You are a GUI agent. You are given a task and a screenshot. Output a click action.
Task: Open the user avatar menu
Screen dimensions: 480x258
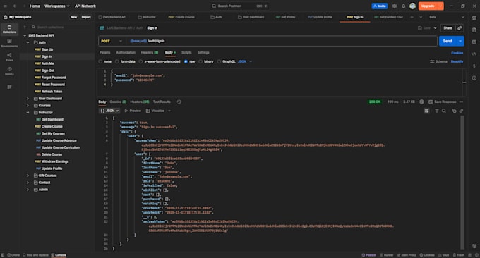coord(413,6)
